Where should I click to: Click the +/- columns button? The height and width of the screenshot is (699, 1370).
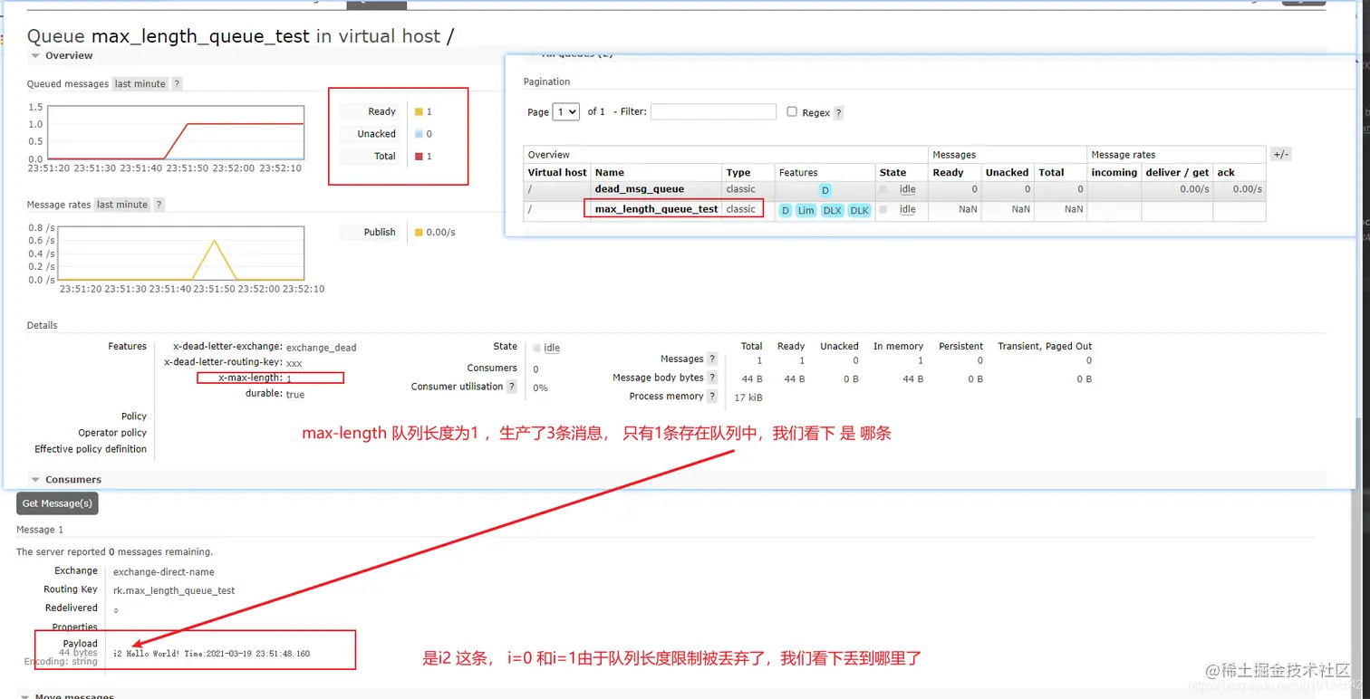[1280, 155]
